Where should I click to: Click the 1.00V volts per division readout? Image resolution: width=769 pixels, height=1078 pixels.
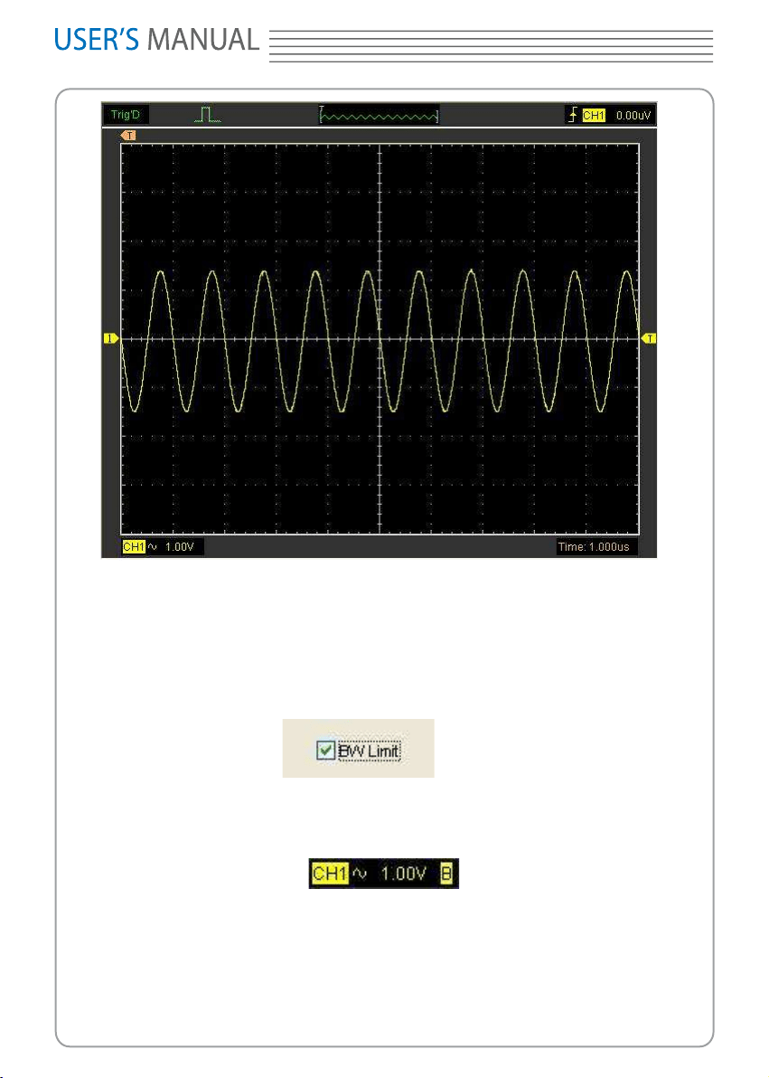179,547
